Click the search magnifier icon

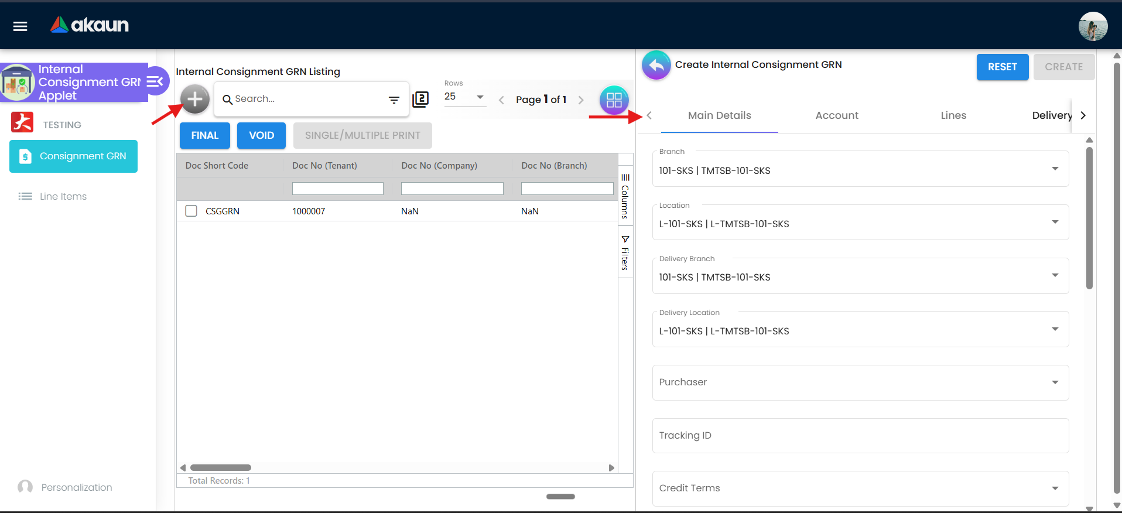(x=227, y=100)
